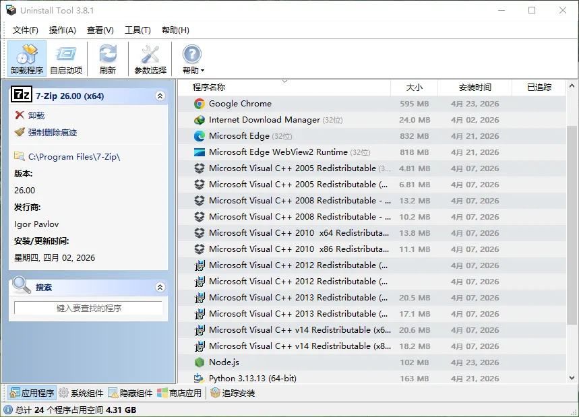Image resolution: width=579 pixels, height=417 pixels.
Task: Select the 卸载程序 toolbar button
Action: (x=27, y=59)
